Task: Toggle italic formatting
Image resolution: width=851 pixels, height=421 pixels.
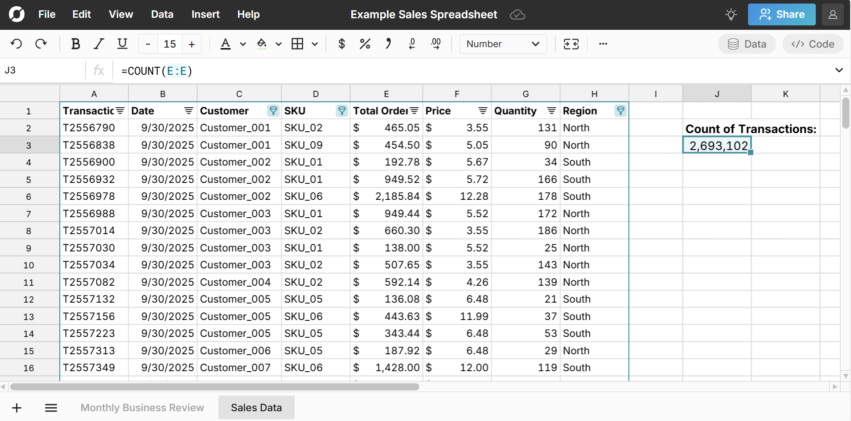Action: tap(99, 44)
